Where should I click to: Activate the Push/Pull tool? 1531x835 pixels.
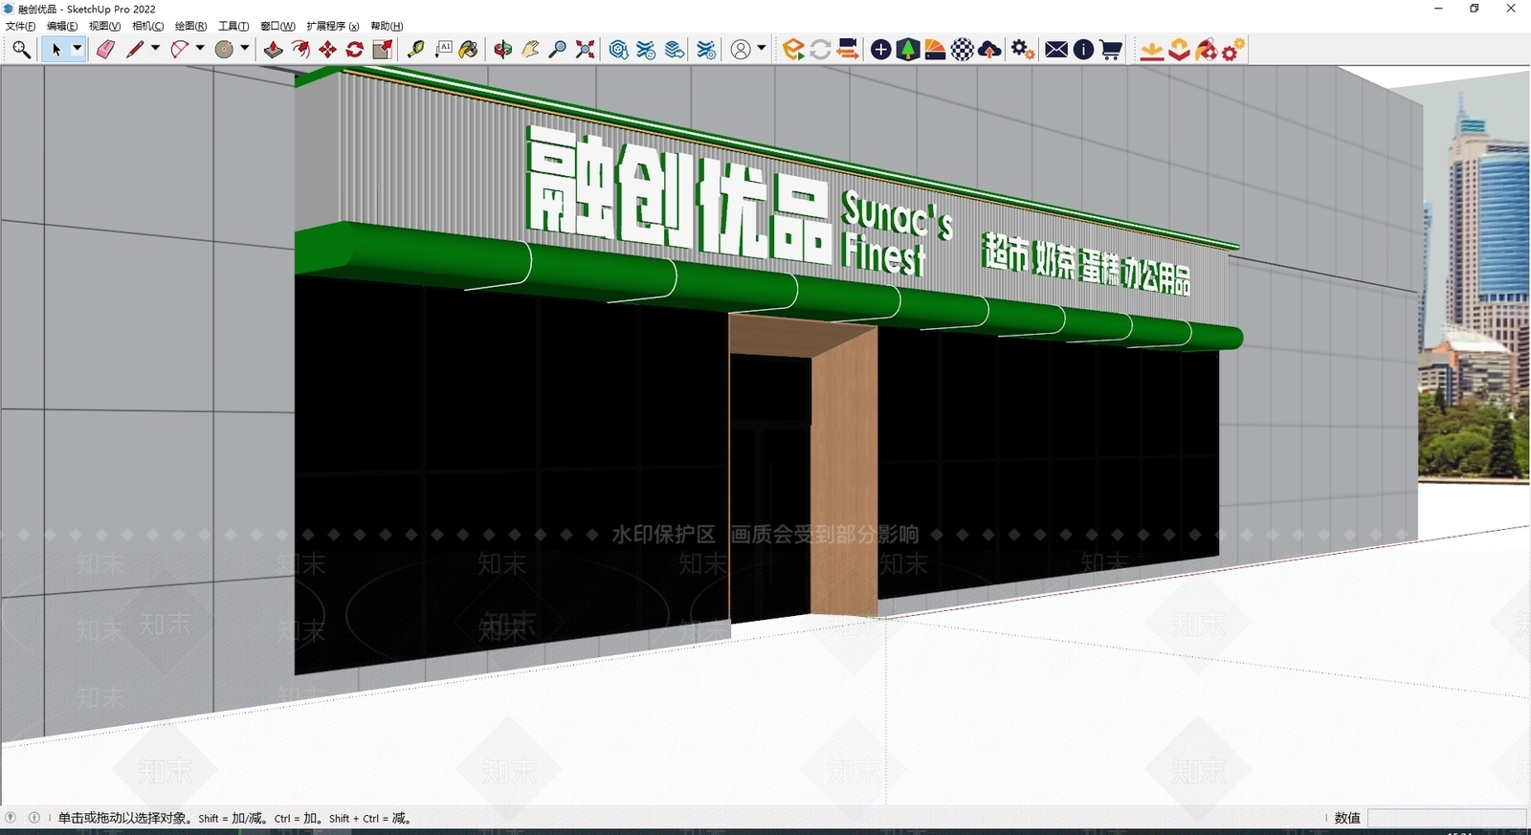tap(274, 50)
